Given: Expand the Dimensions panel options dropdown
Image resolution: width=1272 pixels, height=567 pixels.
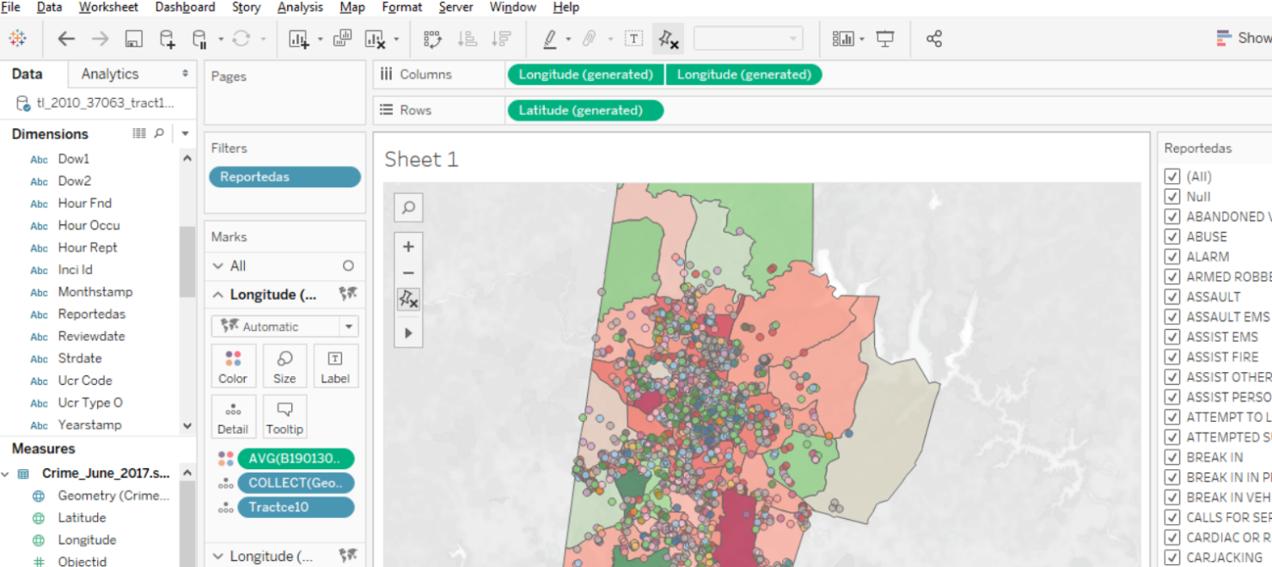Looking at the screenshot, I should tap(187, 133).
